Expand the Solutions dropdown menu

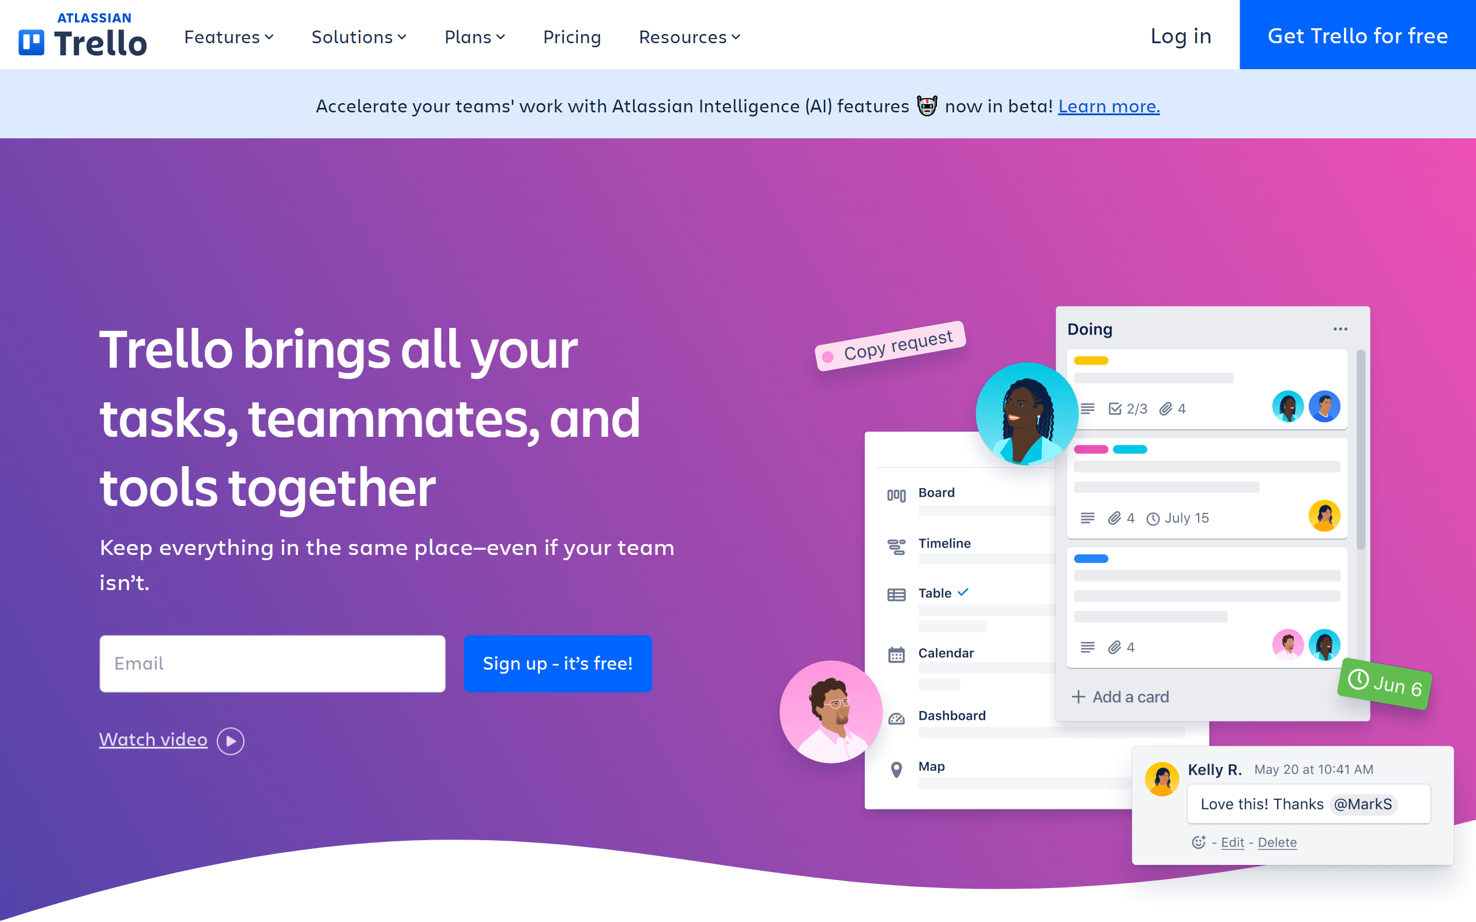(360, 35)
